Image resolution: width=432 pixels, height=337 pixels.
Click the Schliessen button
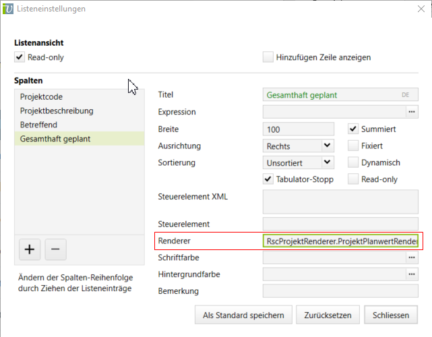[x=390, y=315]
